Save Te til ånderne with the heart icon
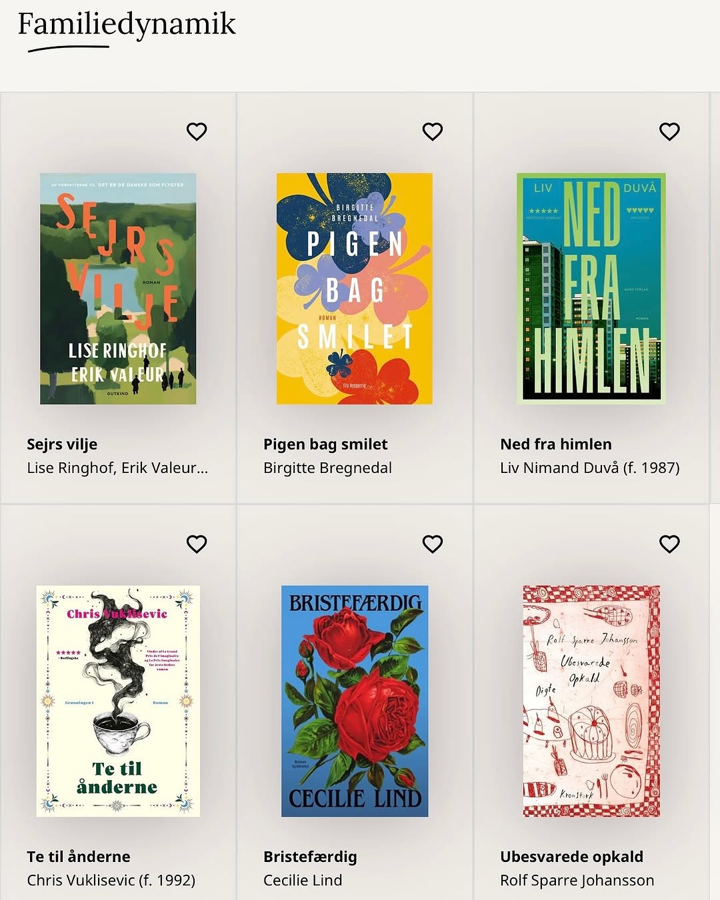720x900 pixels. point(197,544)
